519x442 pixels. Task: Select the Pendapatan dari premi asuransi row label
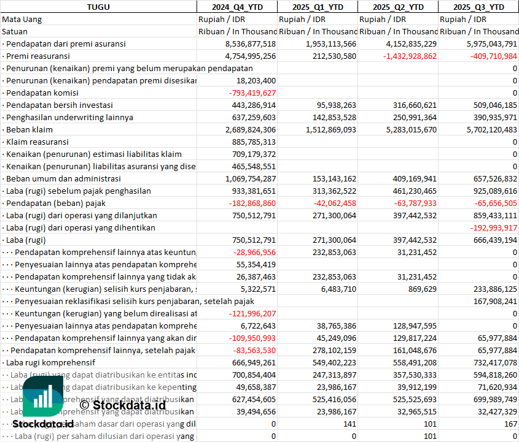point(66,44)
